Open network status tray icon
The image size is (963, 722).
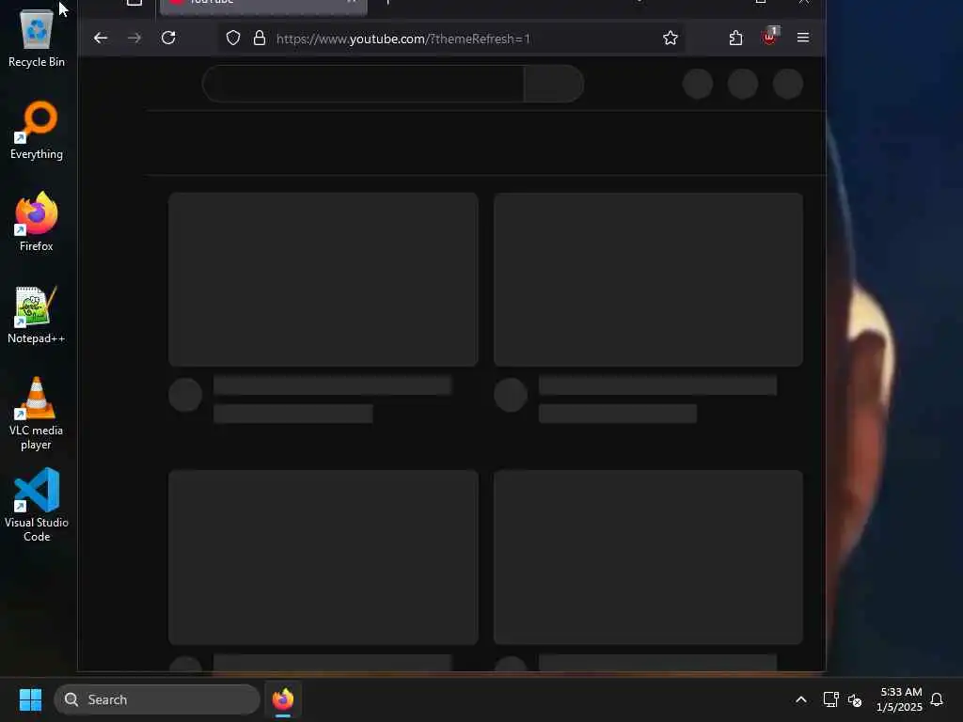pos(830,699)
